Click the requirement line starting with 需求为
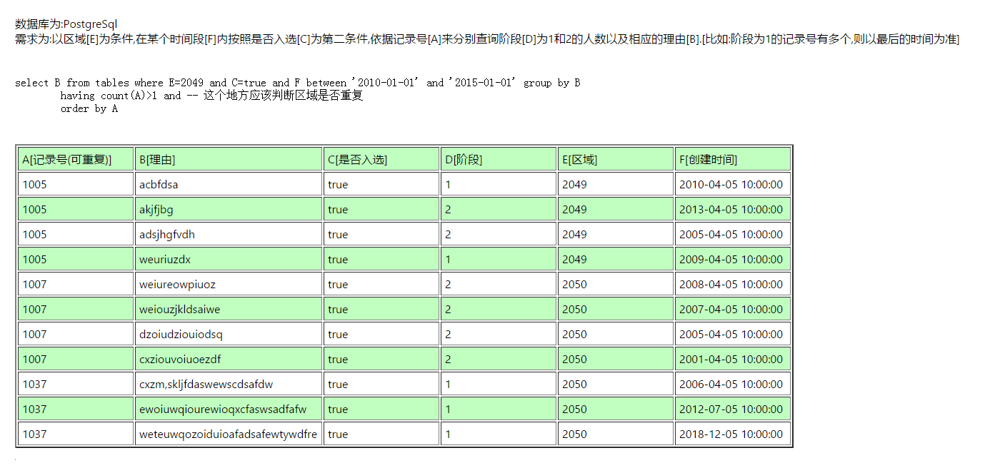Viewport: 985px width, 468px height. click(x=487, y=39)
